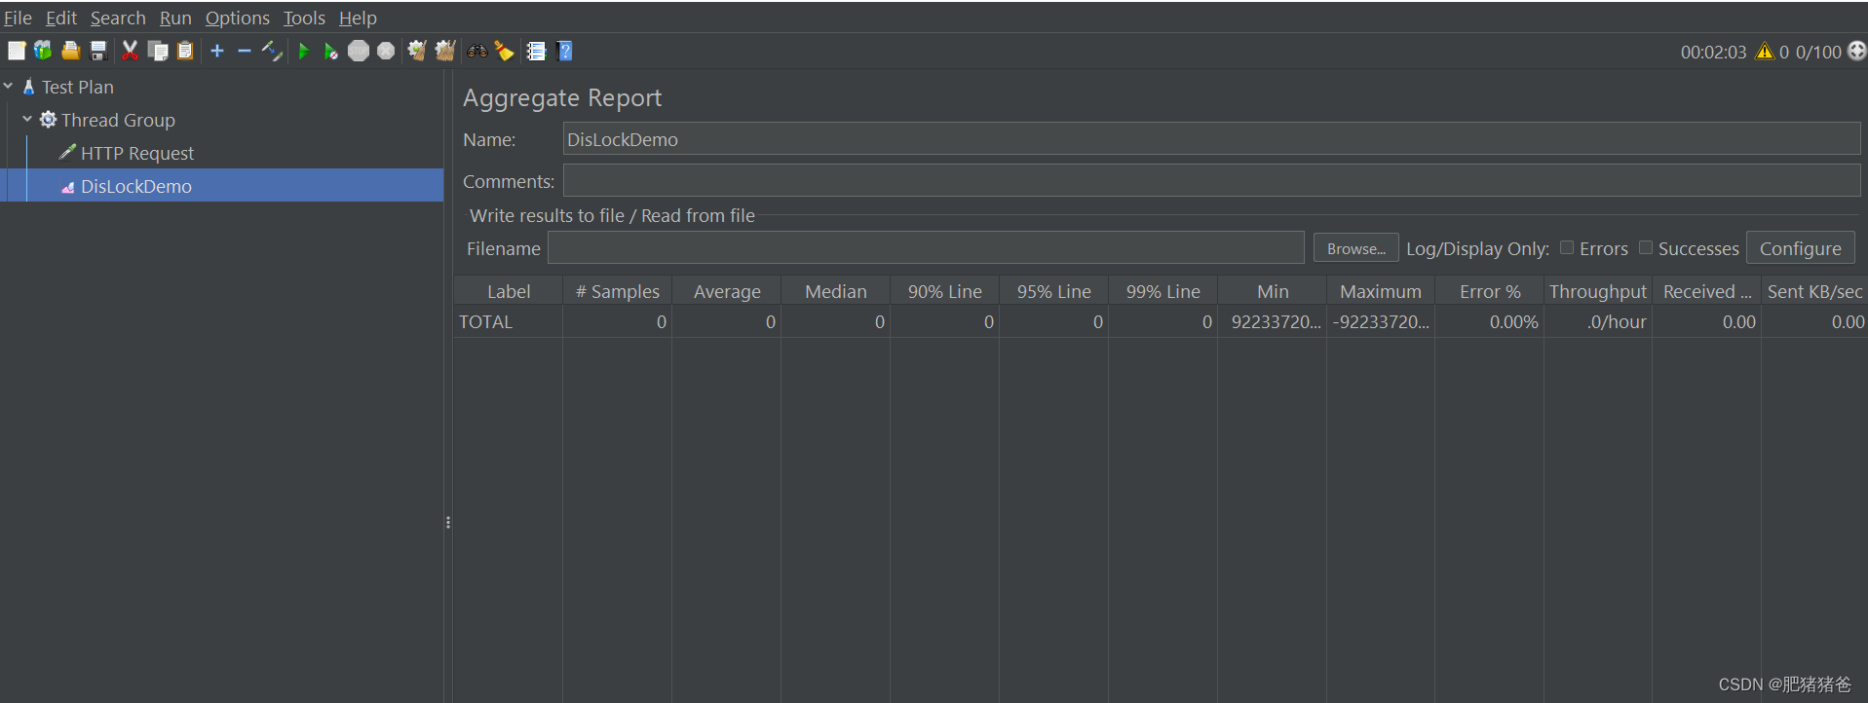Image resolution: width=1868 pixels, height=703 pixels.
Task: Open Search with binoculars icon
Action: pyautogui.click(x=477, y=51)
